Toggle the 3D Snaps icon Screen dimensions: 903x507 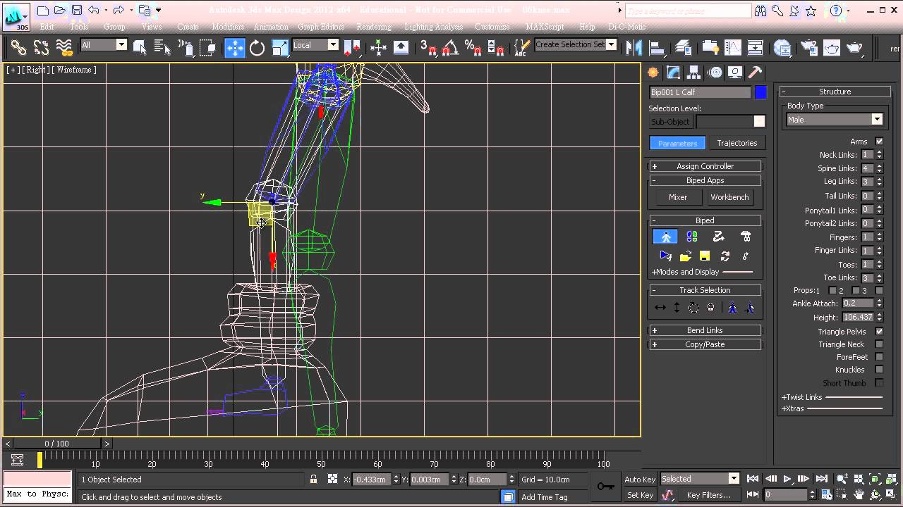tap(429, 47)
